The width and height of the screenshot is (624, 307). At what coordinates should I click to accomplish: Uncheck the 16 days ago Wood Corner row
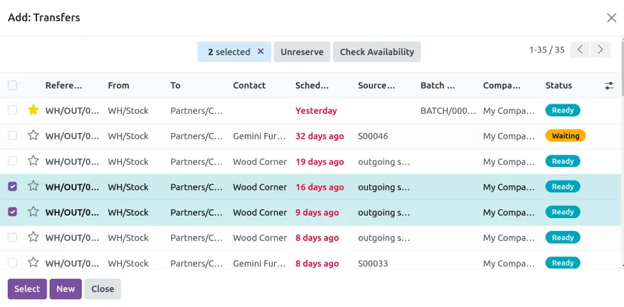[x=13, y=187]
